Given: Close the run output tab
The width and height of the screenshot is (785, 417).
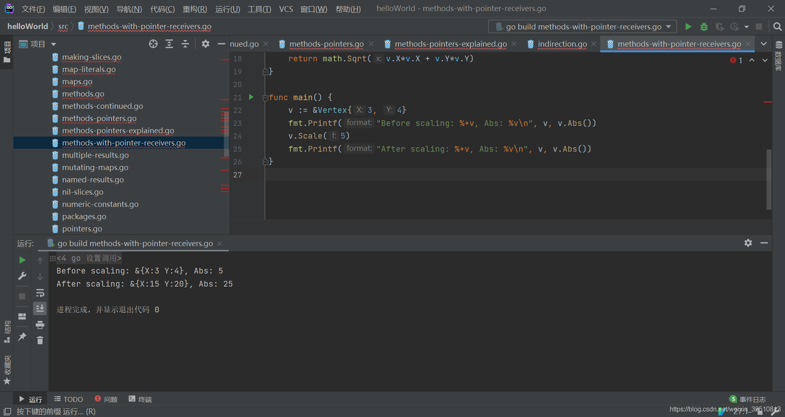Looking at the screenshot, I should click(x=220, y=244).
